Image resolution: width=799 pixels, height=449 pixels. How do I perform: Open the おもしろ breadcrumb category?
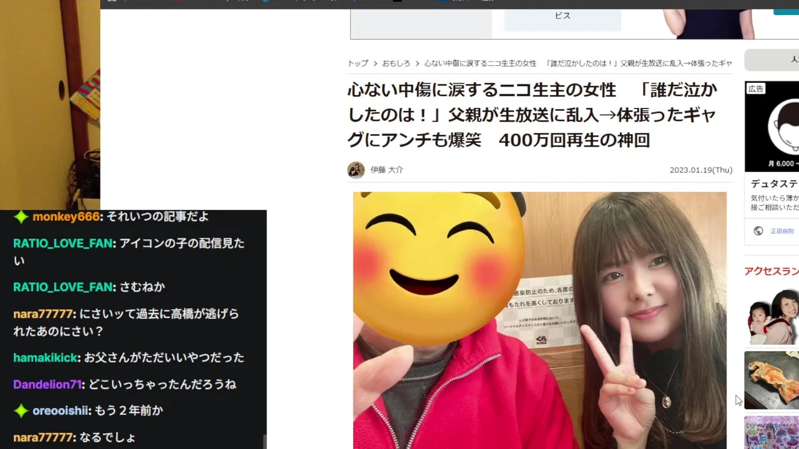pyautogui.click(x=396, y=64)
